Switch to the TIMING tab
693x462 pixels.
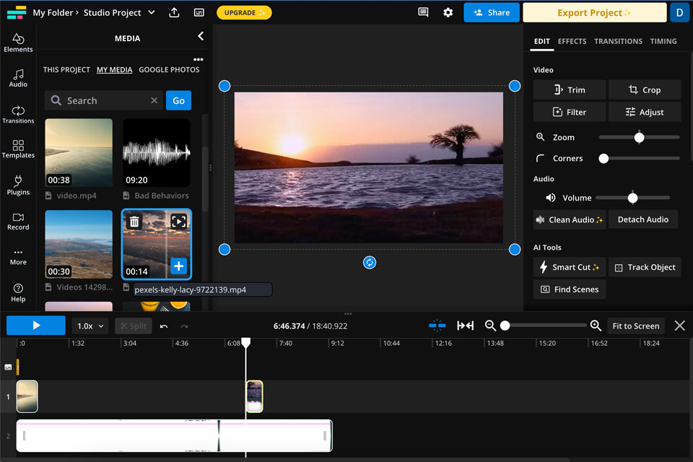[663, 41]
